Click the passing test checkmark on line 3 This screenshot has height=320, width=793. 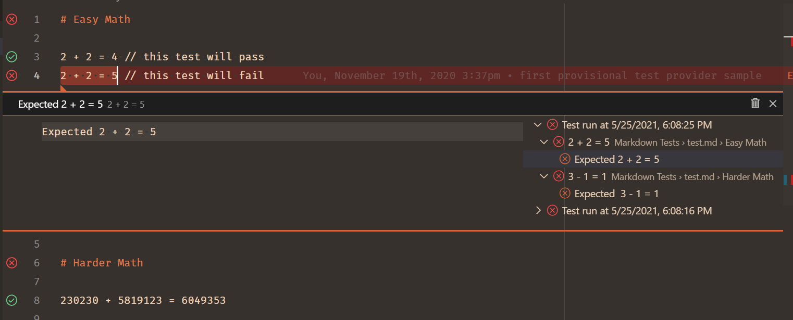[x=11, y=57]
